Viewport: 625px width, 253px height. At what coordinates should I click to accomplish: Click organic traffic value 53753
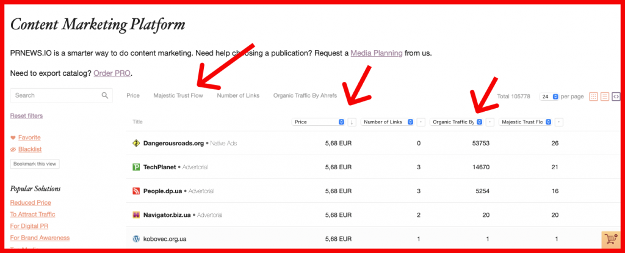point(480,143)
